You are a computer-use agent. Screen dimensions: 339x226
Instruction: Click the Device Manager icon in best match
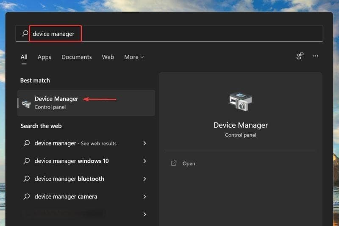26,104
